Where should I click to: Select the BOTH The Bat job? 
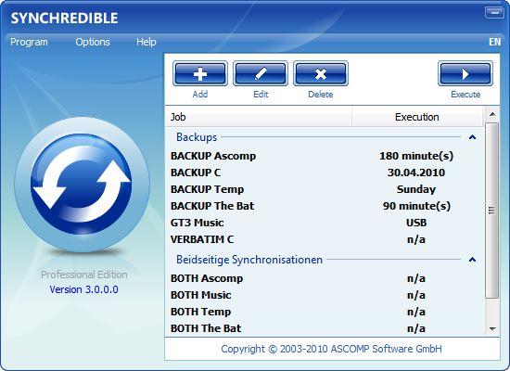[325, 328]
